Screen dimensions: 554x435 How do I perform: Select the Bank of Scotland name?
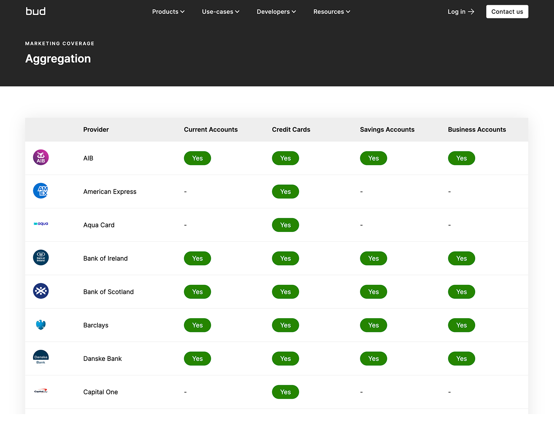[108, 292]
